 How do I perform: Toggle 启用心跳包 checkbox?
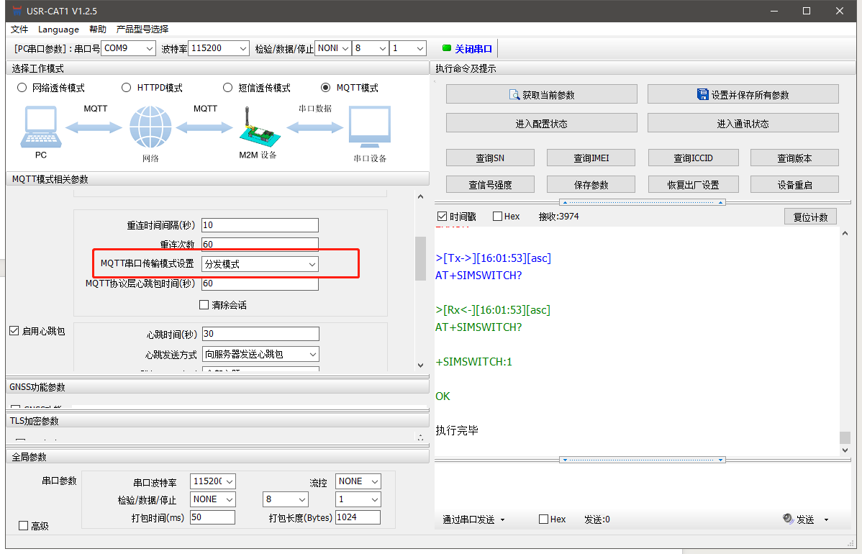(x=14, y=331)
